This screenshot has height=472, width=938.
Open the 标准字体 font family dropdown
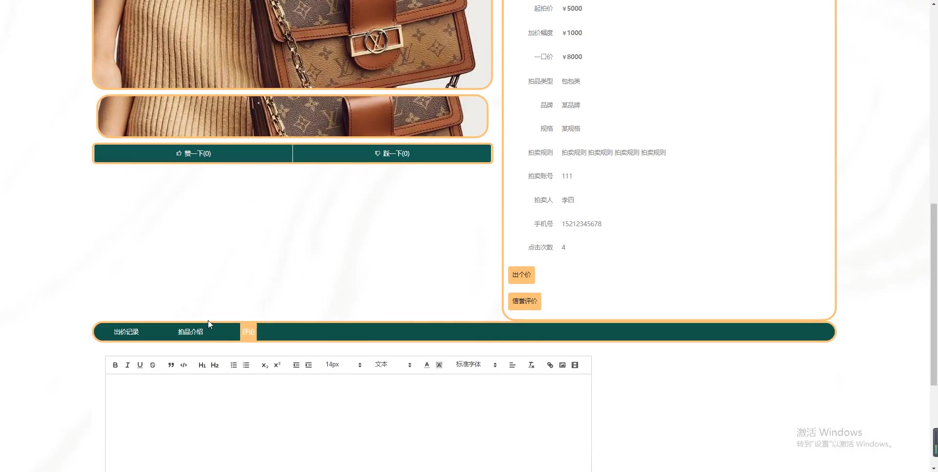click(x=476, y=365)
